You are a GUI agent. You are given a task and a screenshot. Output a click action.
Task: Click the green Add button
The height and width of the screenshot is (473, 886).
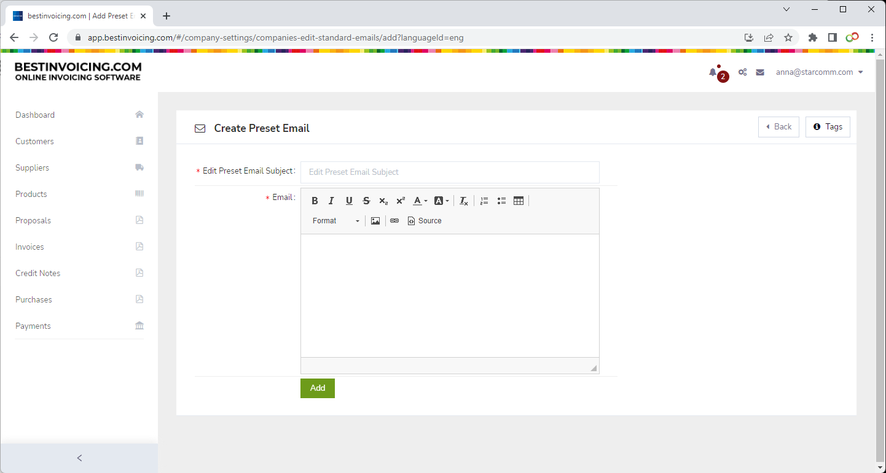[x=318, y=388]
